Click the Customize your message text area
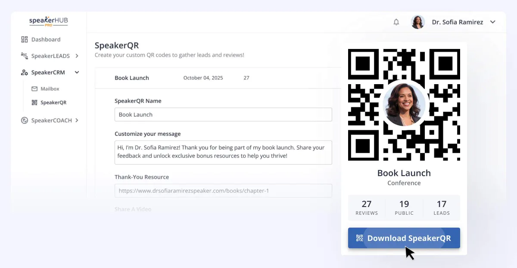This screenshot has height=268, width=517. pos(223,152)
